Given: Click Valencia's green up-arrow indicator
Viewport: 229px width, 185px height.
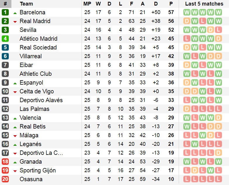Looking at the screenshot, I should coord(15,118).
